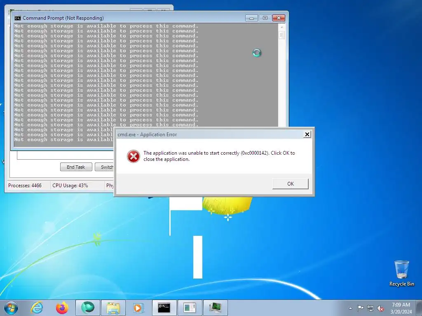Open the network status tray icon
This screenshot has width=422, height=316.
370,308
